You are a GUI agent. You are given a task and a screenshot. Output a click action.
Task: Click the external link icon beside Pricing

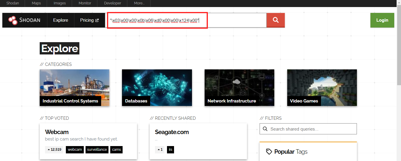pyautogui.click(x=97, y=20)
